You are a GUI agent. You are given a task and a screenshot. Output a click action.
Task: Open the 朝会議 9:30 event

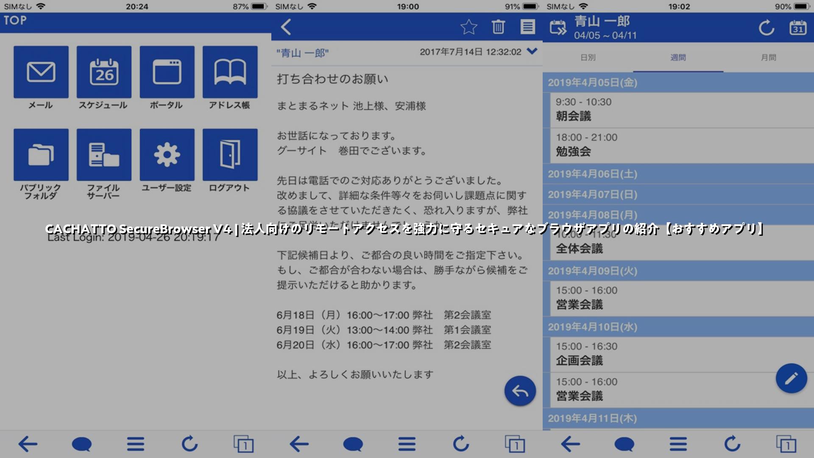pyautogui.click(x=682, y=110)
